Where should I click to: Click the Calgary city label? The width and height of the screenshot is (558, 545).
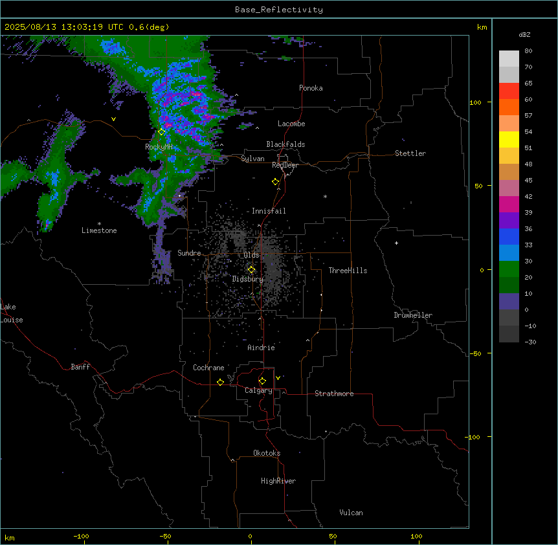coord(258,390)
